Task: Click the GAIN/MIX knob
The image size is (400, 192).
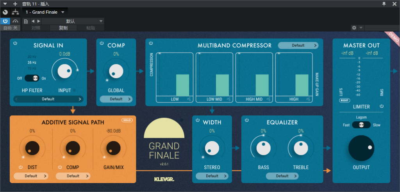Action: coord(113,148)
